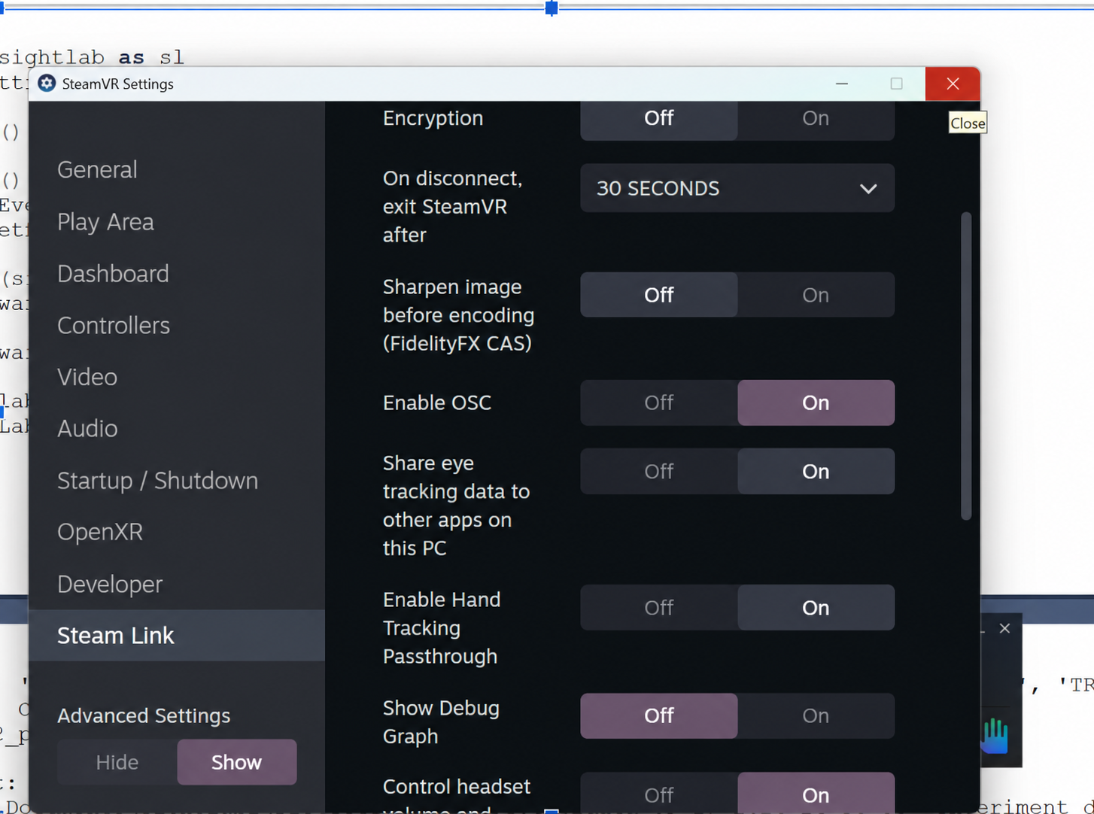This screenshot has width=1094, height=814.
Task: Go to the Controllers settings
Action: pyautogui.click(x=177, y=326)
